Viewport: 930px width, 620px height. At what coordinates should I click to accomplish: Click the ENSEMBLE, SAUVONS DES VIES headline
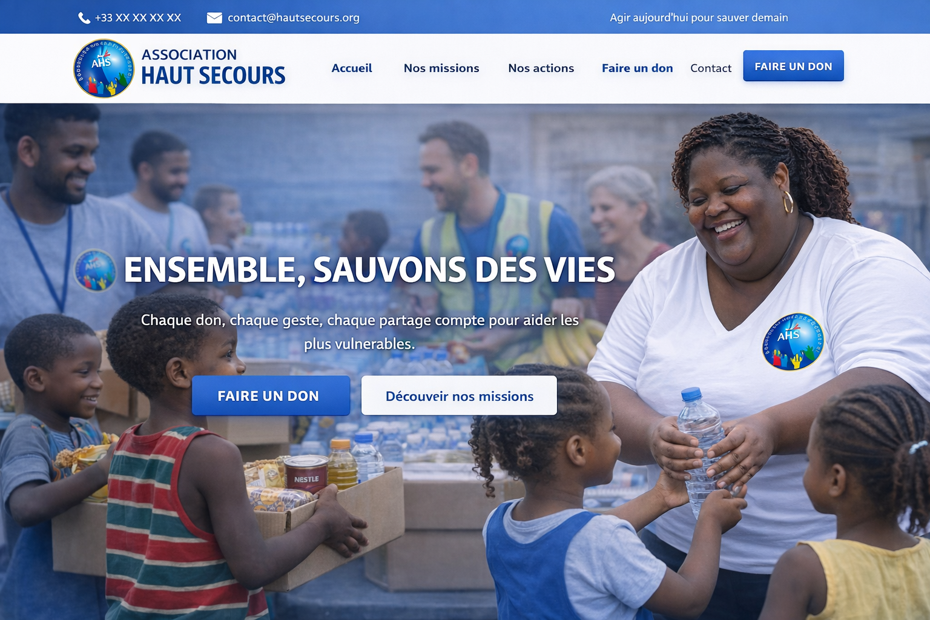369,270
